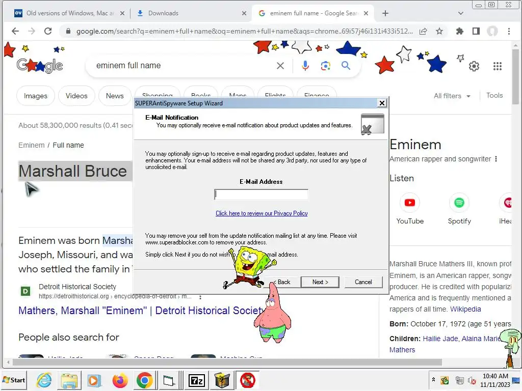522x391 pixels.
Task: Switch to Chrome in the taskbar
Action: (x=144, y=380)
